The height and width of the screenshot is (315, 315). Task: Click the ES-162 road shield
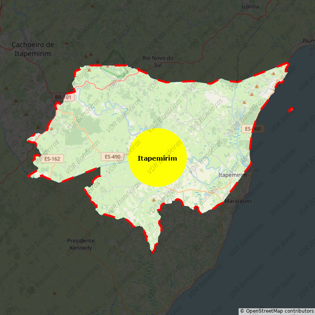tap(52, 159)
